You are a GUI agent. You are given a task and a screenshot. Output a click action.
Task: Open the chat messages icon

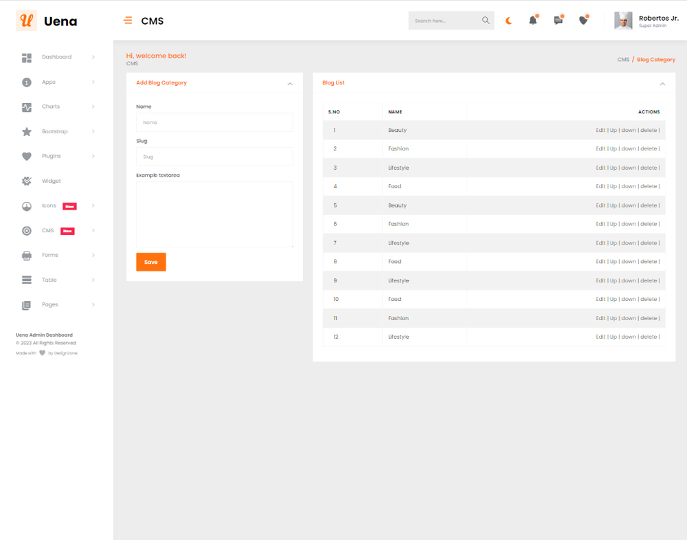point(558,21)
